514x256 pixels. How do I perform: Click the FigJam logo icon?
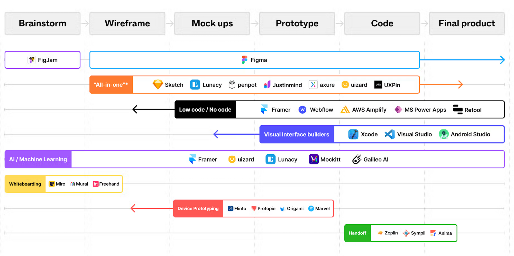click(x=32, y=60)
